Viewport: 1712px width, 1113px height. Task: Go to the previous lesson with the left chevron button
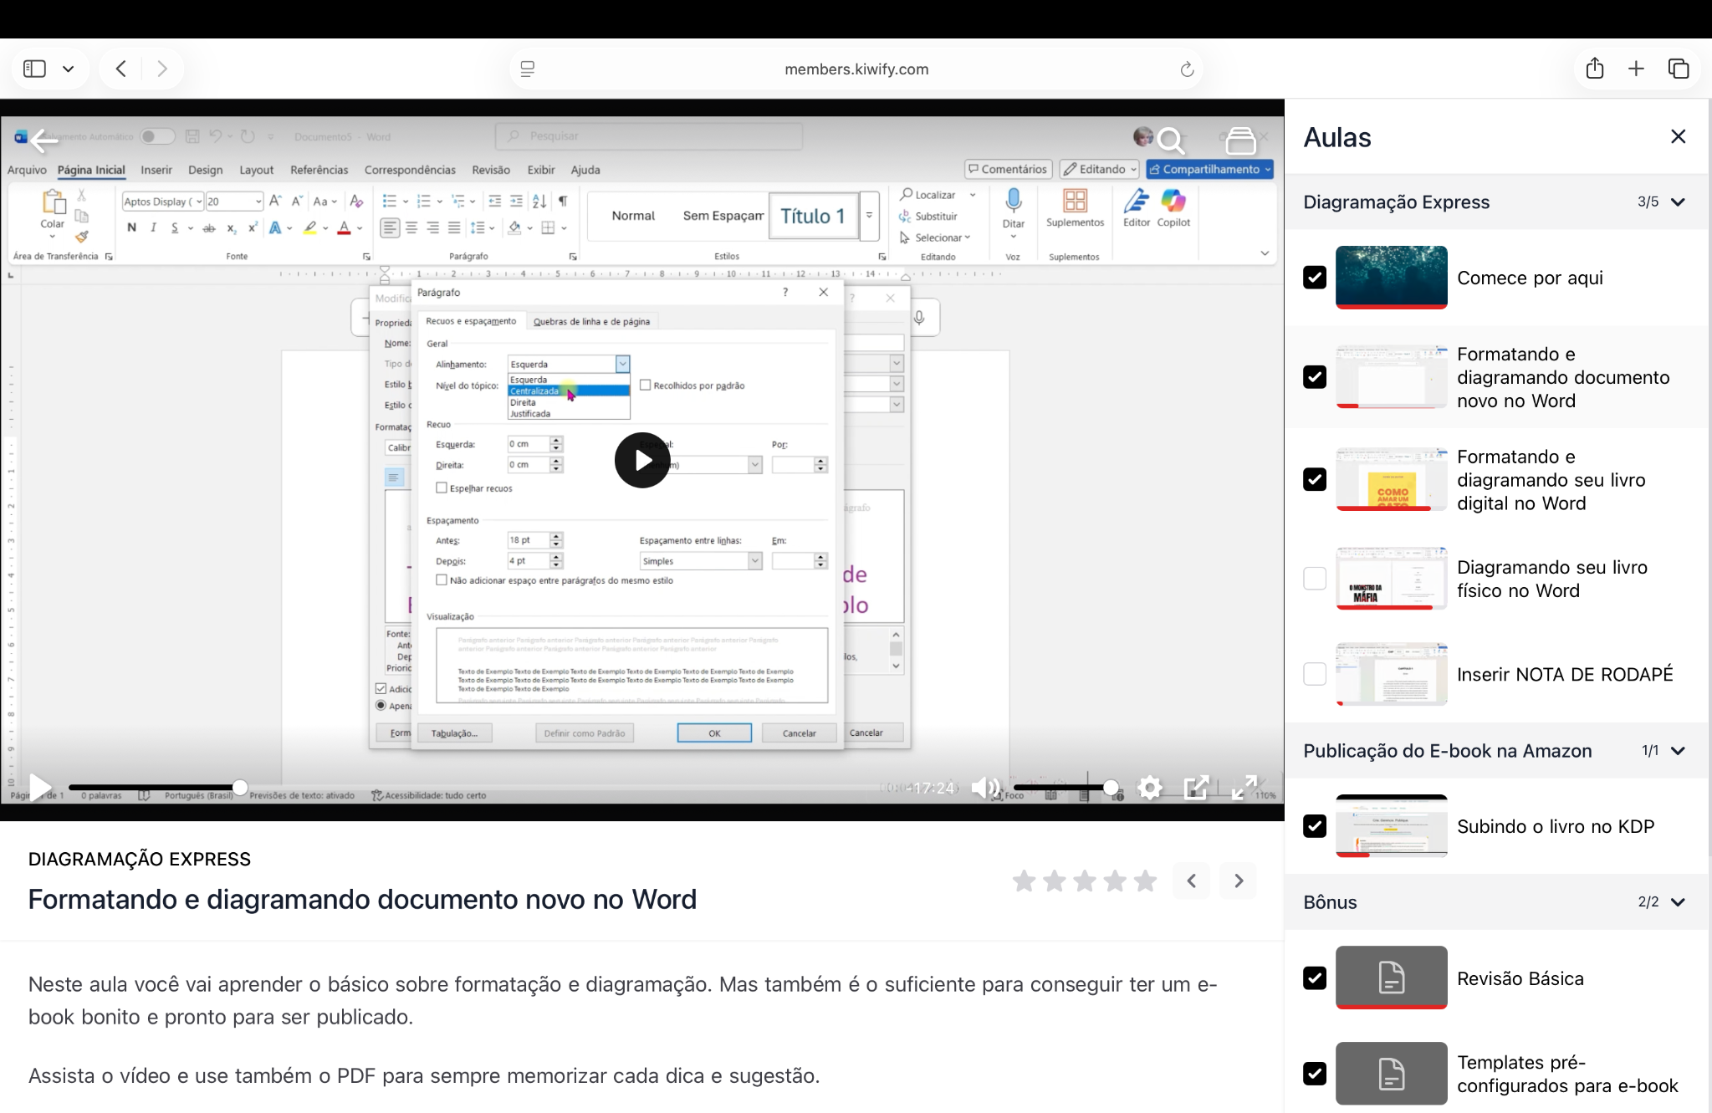click(1192, 881)
